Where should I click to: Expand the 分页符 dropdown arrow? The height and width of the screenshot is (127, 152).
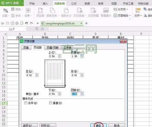point(127,10)
